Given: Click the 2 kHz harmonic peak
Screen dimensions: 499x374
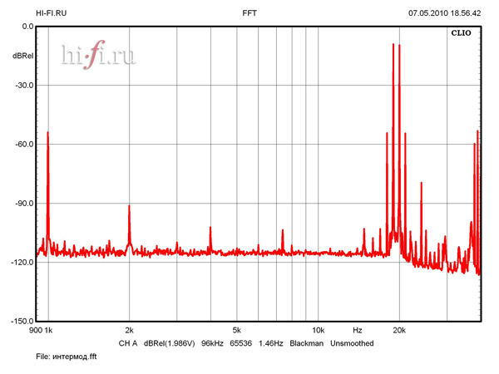Looking at the screenshot, I should point(129,206).
